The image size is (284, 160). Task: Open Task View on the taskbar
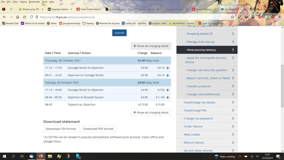[22, 156]
